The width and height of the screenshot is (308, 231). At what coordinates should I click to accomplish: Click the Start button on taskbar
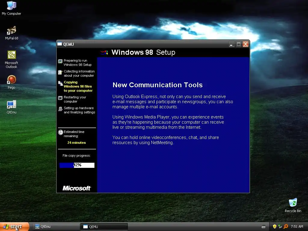tap(14, 227)
